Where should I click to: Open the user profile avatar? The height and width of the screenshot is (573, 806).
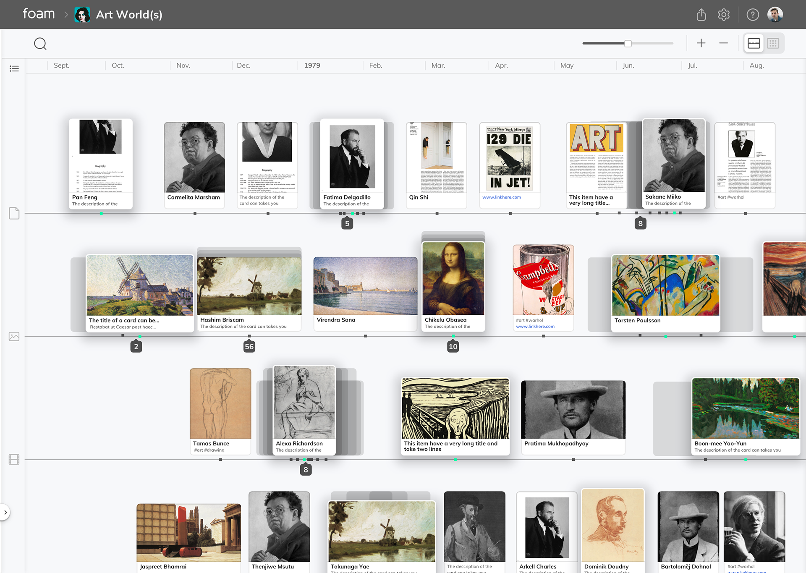click(775, 15)
